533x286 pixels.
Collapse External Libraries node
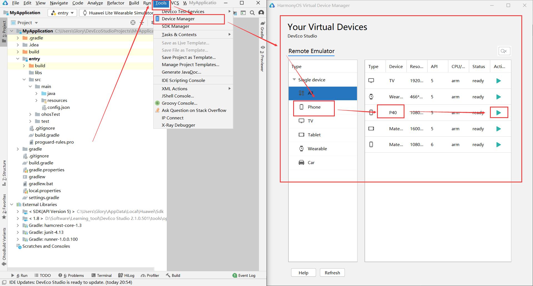tap(12, 205)
